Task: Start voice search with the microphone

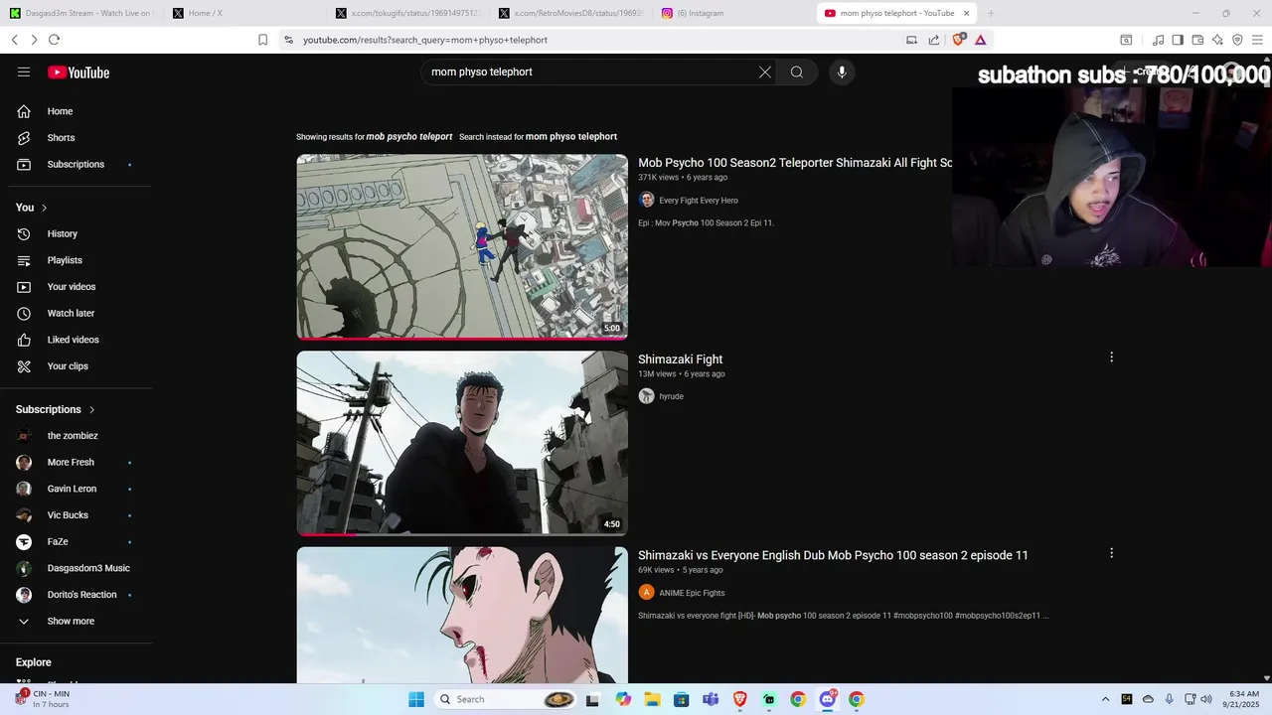Action: click(x=842, y=71)
